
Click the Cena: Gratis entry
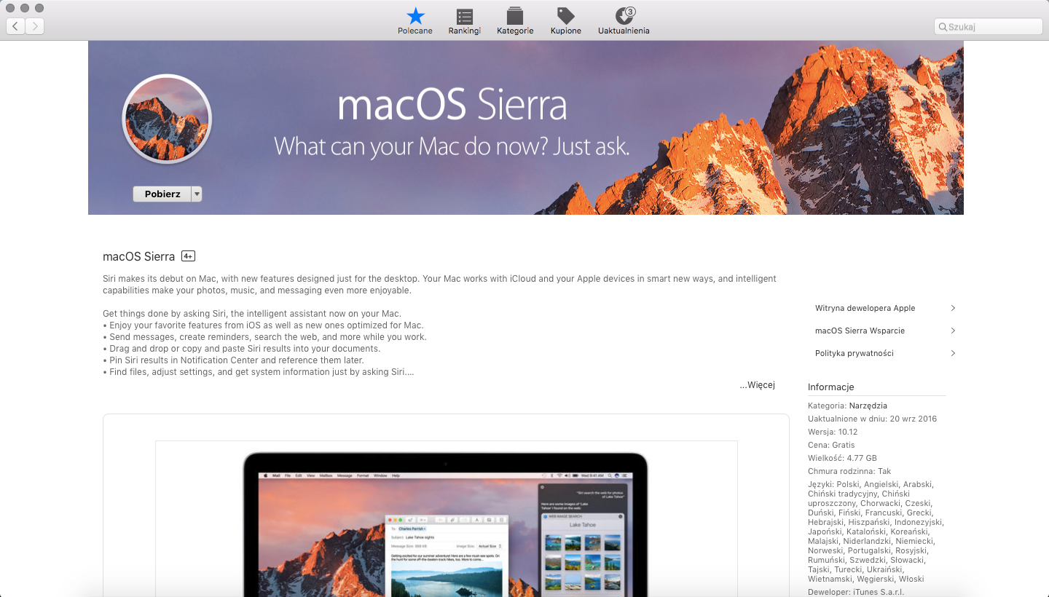[x=831, y=445]
